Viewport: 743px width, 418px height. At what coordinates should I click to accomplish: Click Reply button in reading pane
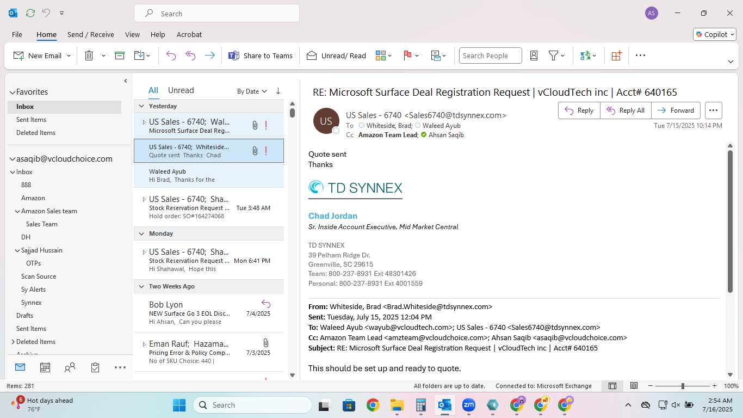(579, 110)
